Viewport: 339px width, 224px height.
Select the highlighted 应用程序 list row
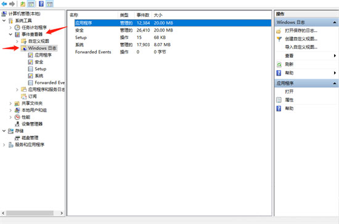pos(173,23)
